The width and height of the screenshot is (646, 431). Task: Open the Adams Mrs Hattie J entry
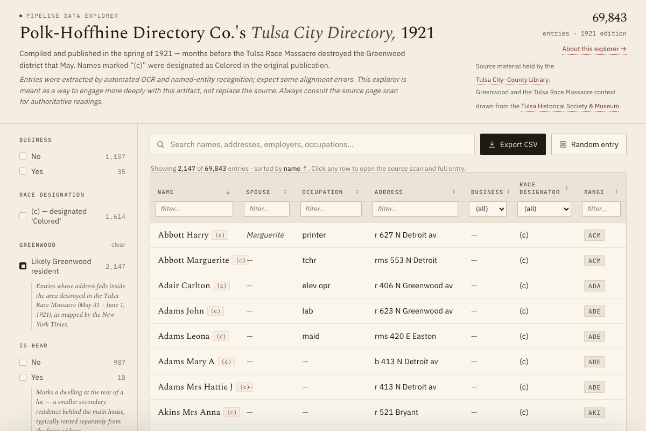click(388, 387)
